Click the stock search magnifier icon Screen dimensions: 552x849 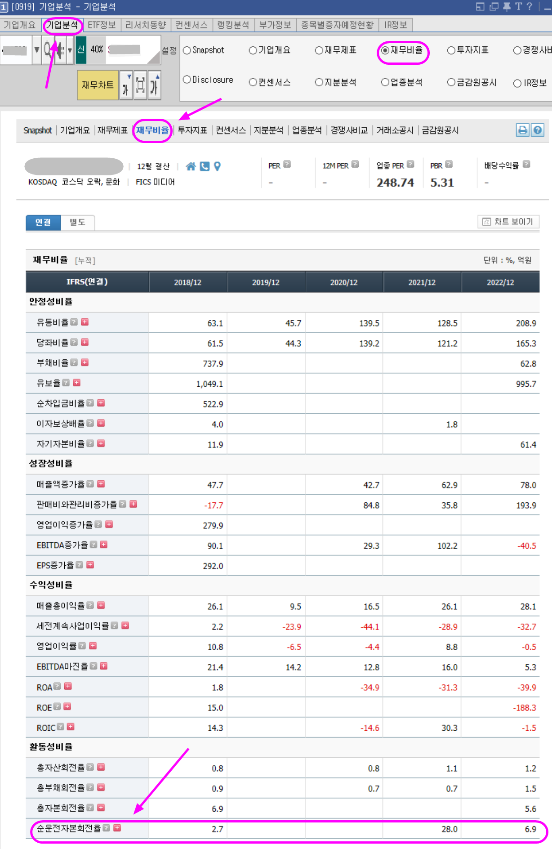pos(47,50)
